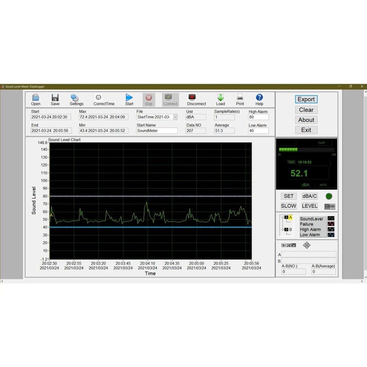This screenshot has width=367, height=367.
Task: Select the SoundLevel legend entry
Action: (x=311, y=219)
